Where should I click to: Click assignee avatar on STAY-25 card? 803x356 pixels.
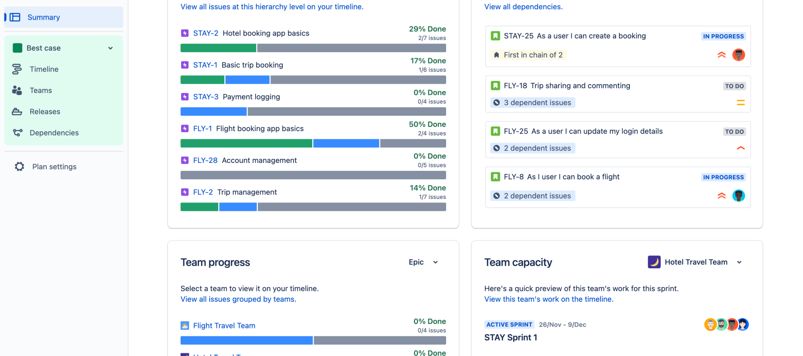pyautogui.click(x=739, y=55)
